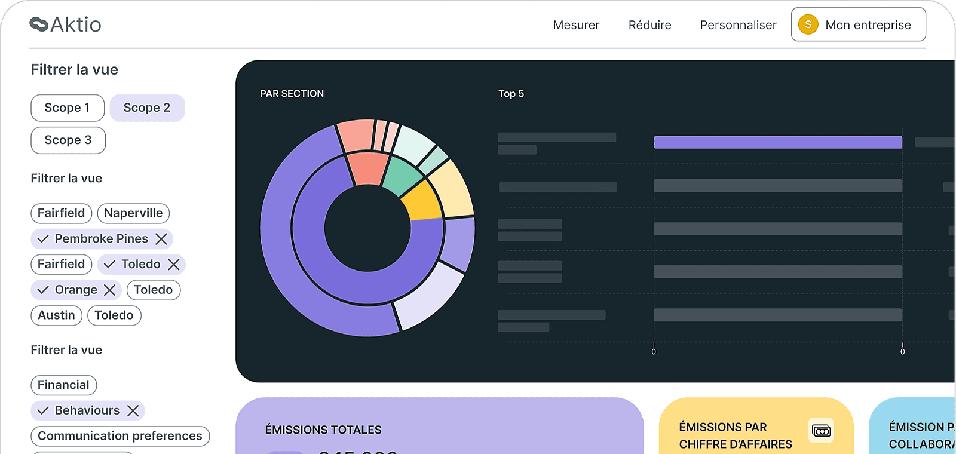This screenshot has height=454, width=956.
Task: Click the Aktio logo icon
Action: [x=39, y=24]
